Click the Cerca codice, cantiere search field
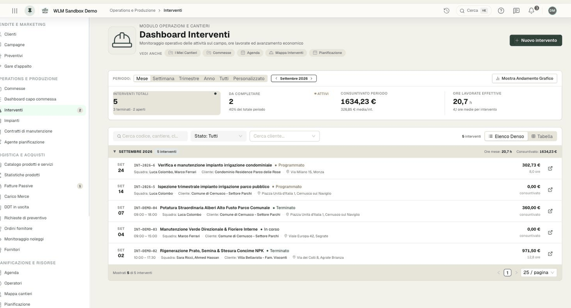 pos(150,136)
